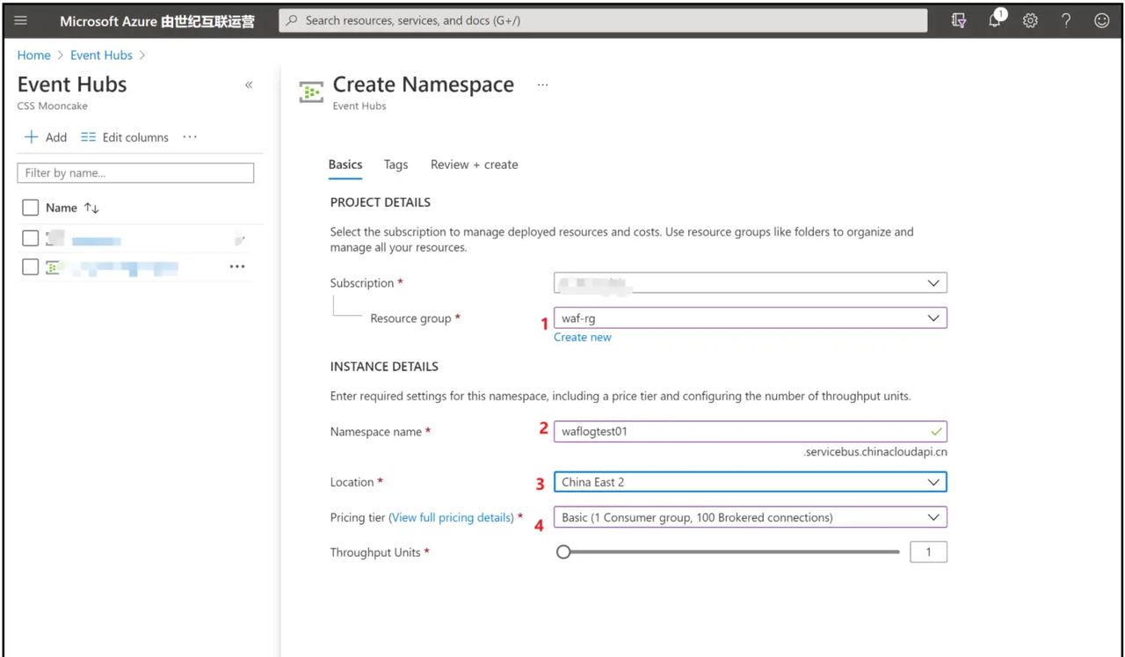The height and width of the screenshot is (657, 1125).
Task: Open feedback smiley icon
Action: tap(1101, 20)
